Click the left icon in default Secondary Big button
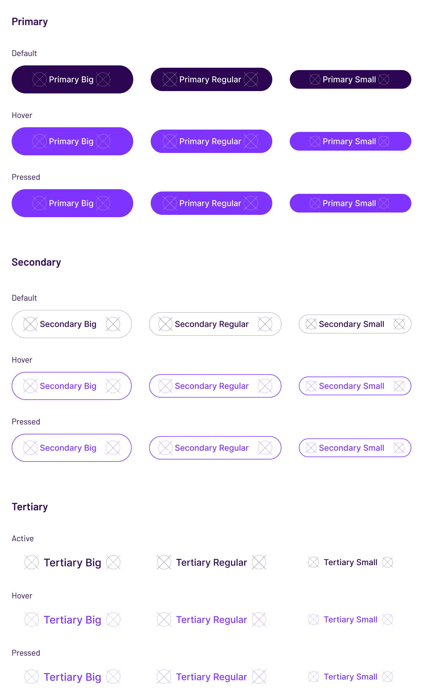This screenshot has height=700, width=423. coord(30,324)
